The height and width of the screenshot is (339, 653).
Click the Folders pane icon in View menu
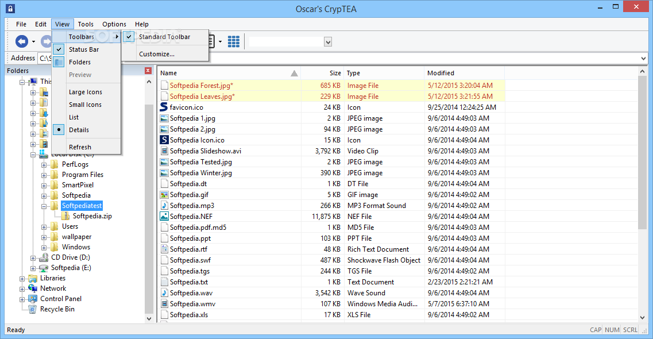[59, 62]
